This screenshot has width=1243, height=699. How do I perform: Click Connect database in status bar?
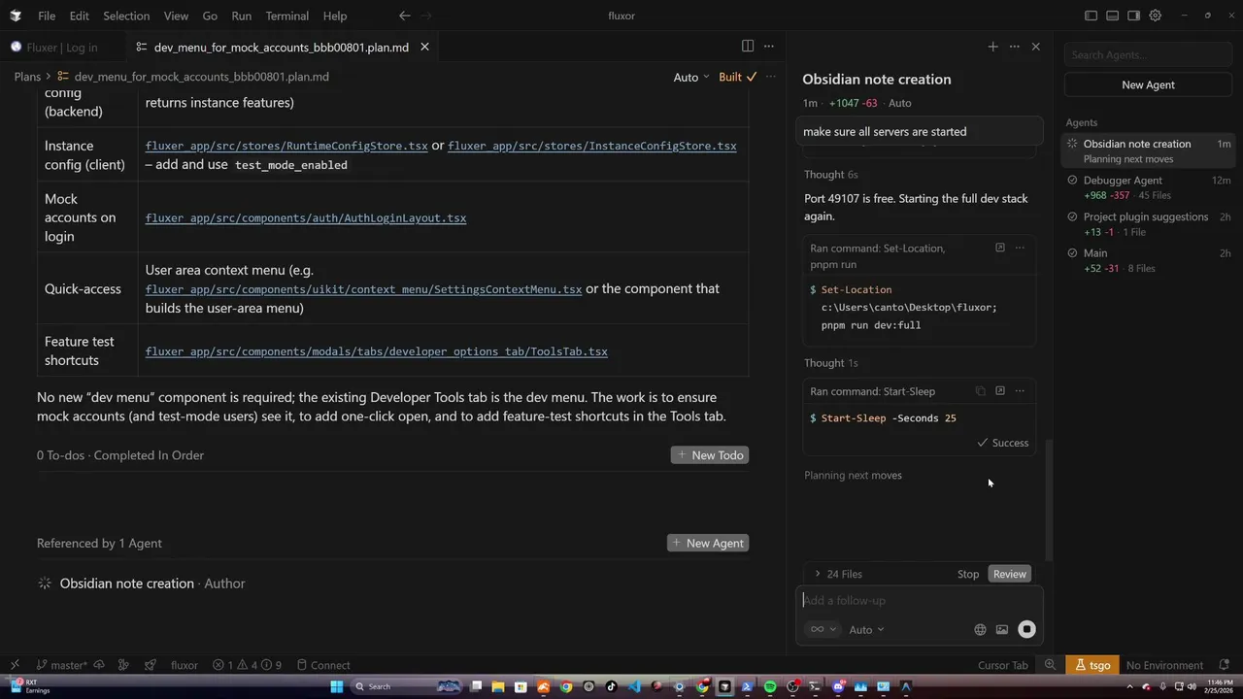(323, 665)
